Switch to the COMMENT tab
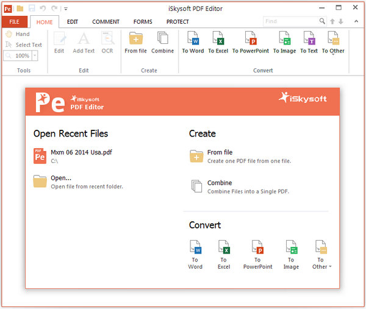 click(x=106, y=22)
